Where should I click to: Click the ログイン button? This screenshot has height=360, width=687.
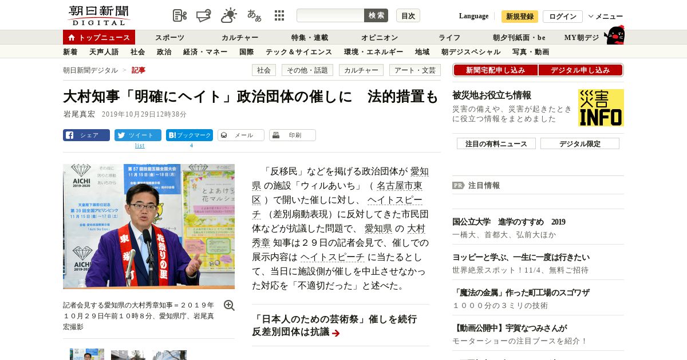tap(563, 17)
